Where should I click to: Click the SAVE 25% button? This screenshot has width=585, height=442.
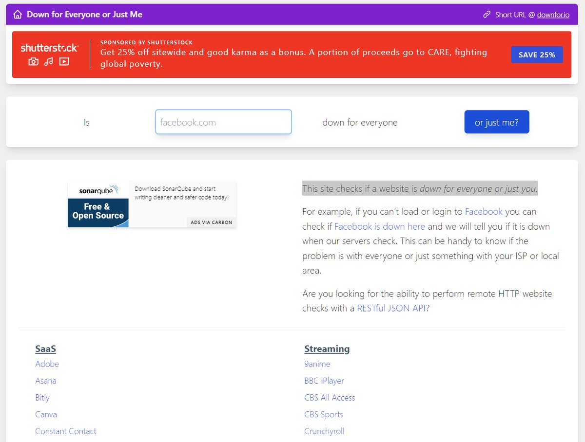(537, 55)
